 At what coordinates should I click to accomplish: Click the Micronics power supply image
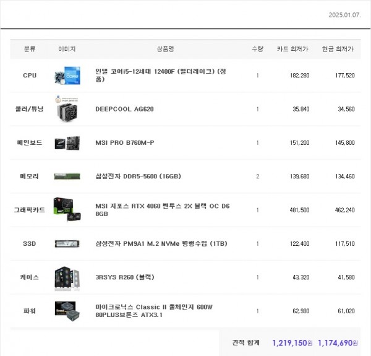coord(66,311)
